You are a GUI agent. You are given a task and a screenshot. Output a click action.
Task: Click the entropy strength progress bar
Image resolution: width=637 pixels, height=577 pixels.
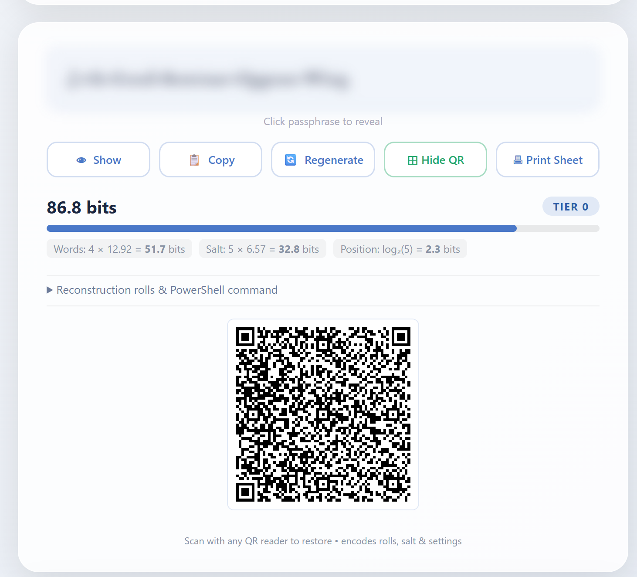click(x=323, y=228)
